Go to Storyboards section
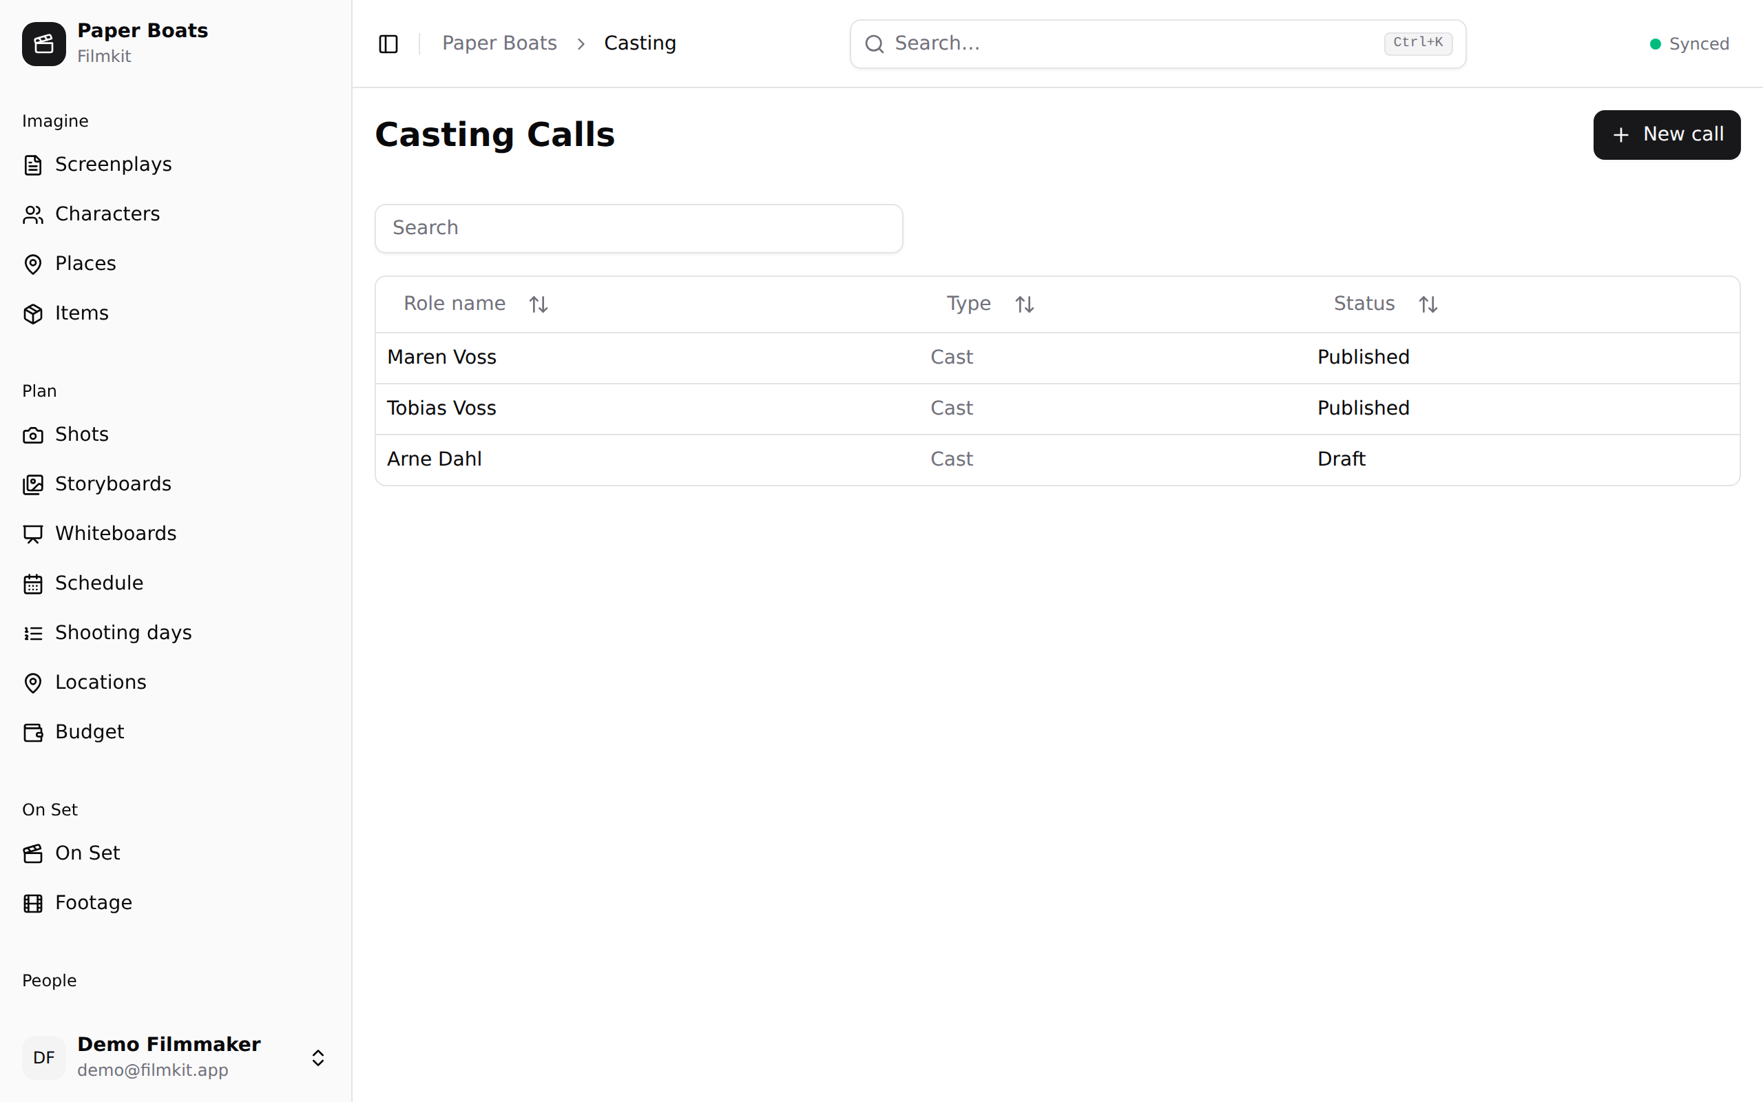 click(x=175, y=485)
